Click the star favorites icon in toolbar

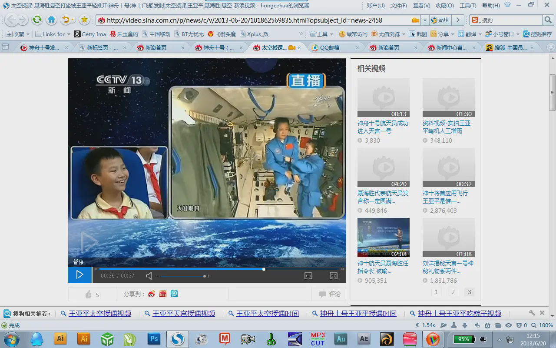(84, 20)
